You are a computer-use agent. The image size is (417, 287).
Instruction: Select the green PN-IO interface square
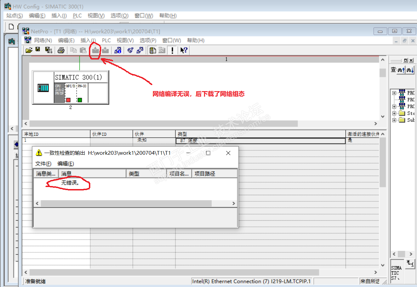point(80,100)
